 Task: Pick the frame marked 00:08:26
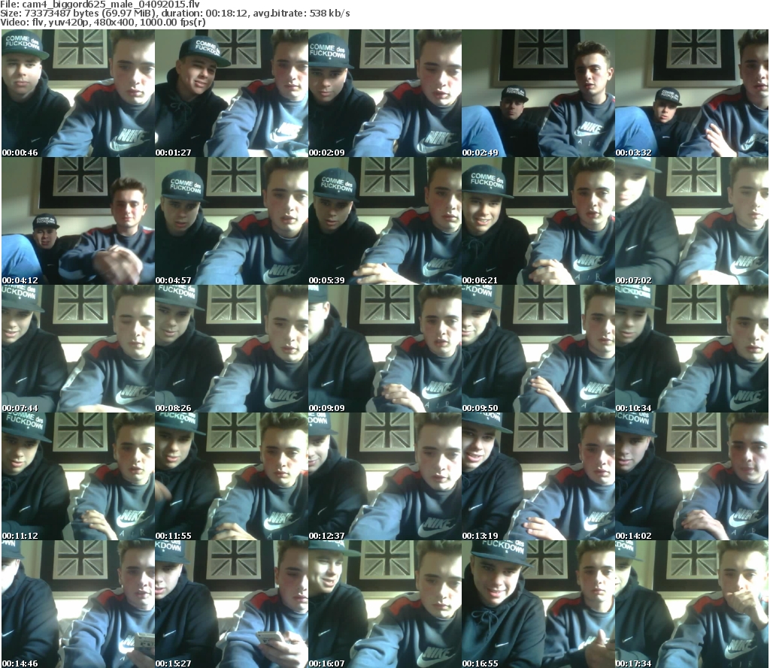point(232,349)
